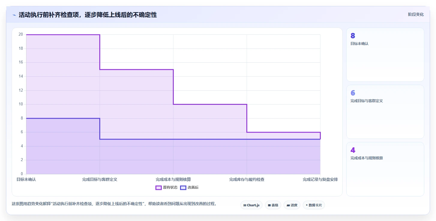
Task: Open the 目标未确认 card showing 8
Action: click(385, 55)
